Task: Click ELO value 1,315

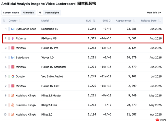Action: (x=92, y=38)
